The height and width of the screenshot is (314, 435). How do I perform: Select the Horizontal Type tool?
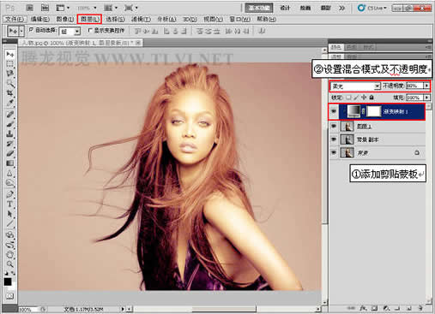coord(10,204)
